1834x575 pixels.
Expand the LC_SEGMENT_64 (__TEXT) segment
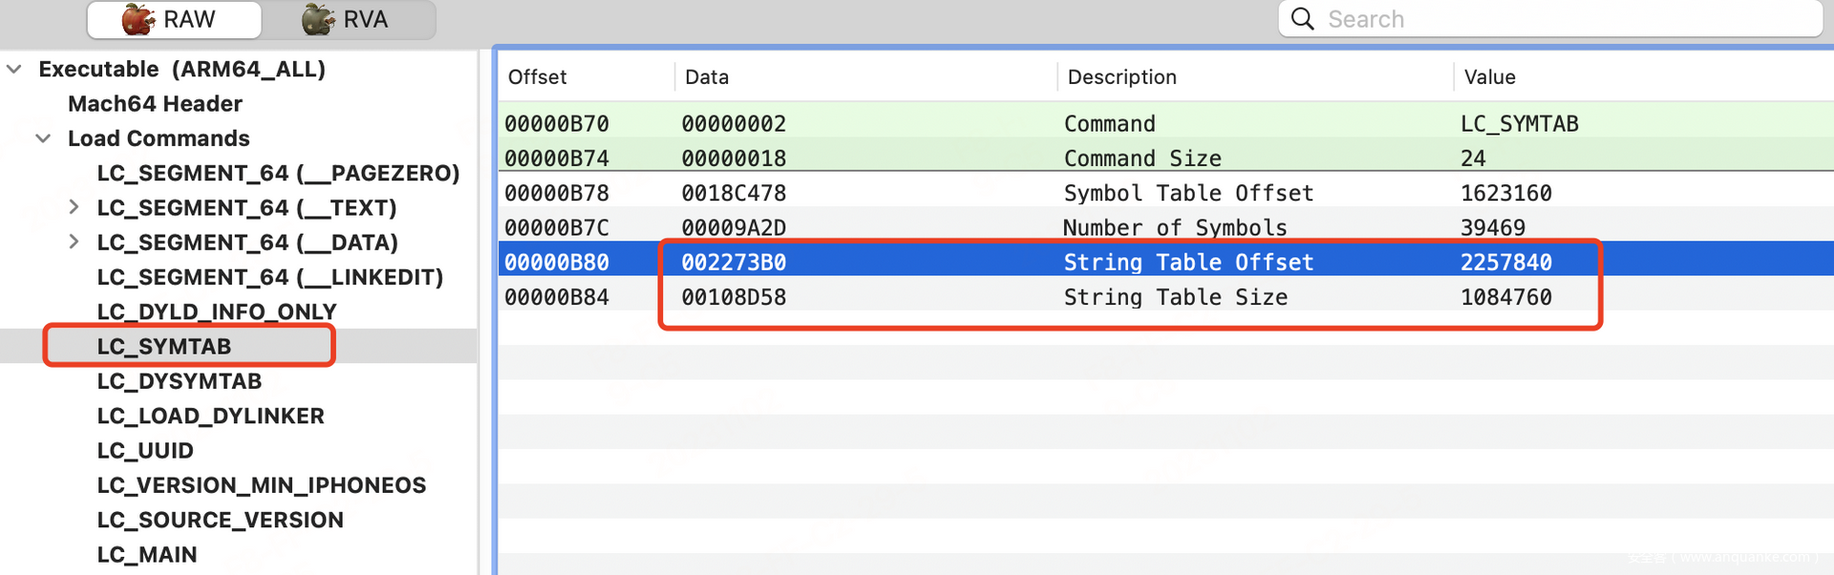click(74, 207)
